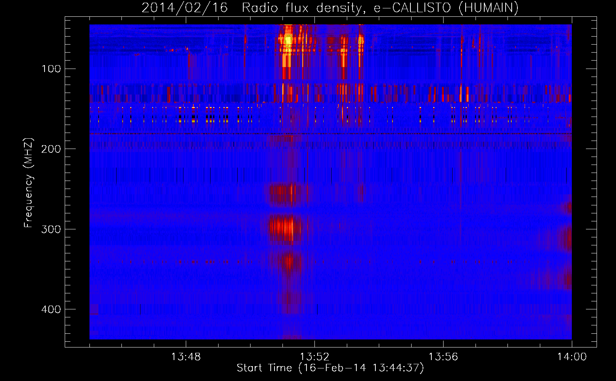Click the 13:52 time tick label

[314, 357]
